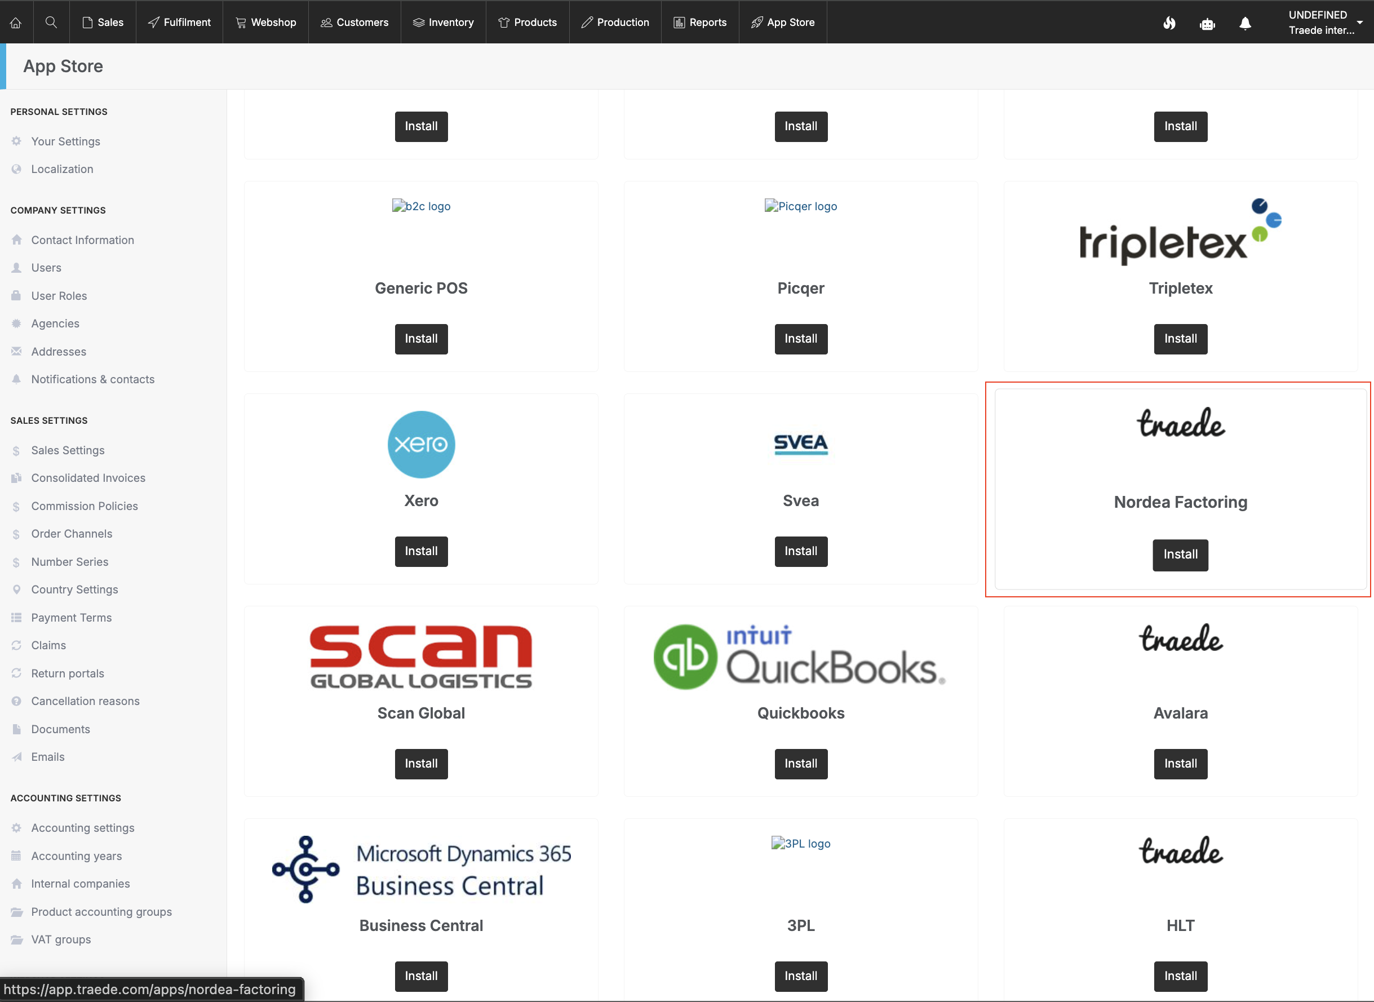The height and width of the screenshot is (1002, 1374).
Task: Click the Svea logo
Action: [x=801, y=444]
